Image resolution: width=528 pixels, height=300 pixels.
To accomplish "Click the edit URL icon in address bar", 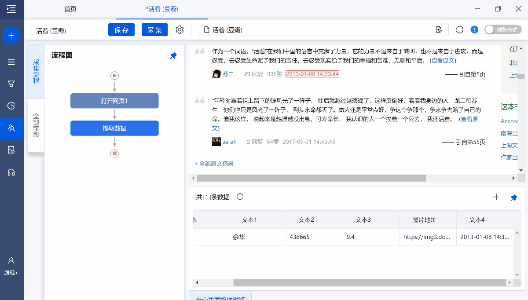I will (x=439, y=29).
